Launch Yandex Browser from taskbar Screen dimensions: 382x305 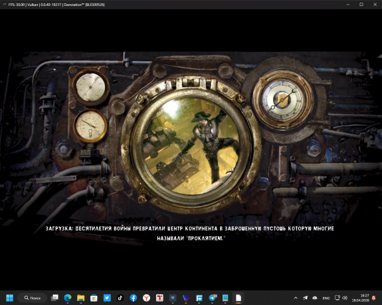146,298
